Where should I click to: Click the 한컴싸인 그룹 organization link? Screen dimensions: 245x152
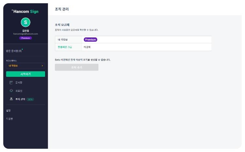coord(65,47)
